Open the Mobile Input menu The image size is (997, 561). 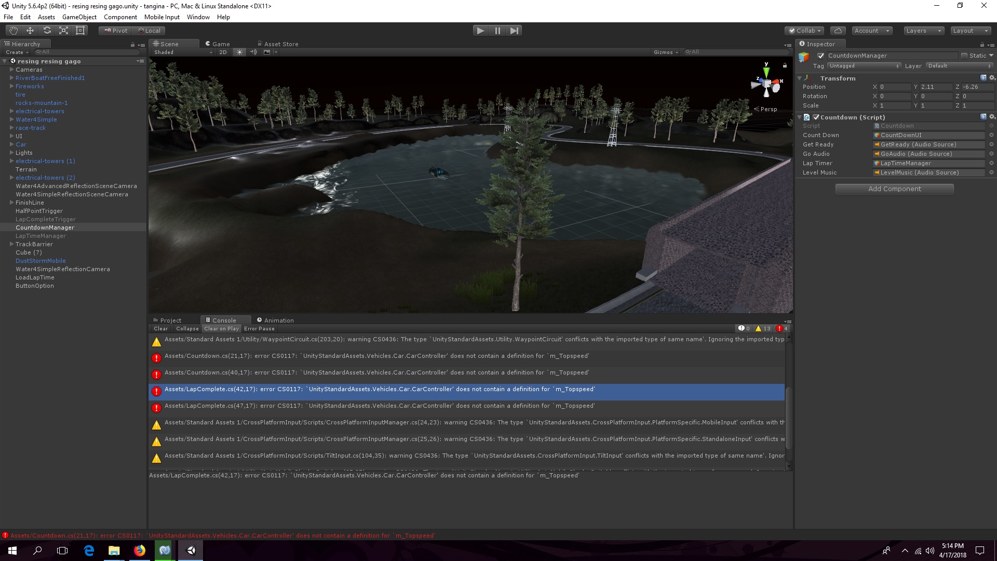click(x=161, y=17)
